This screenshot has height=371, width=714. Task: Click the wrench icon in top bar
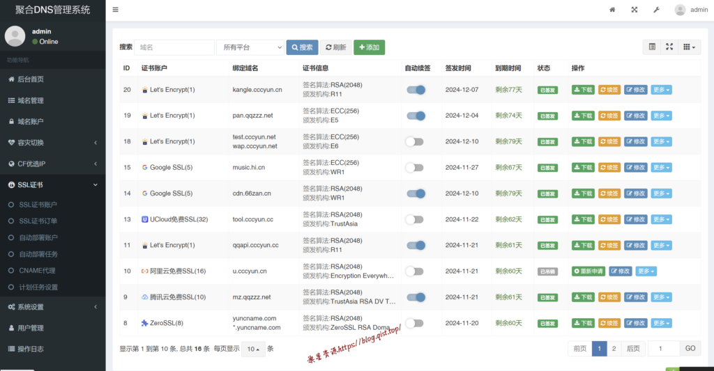coord(655,10)
